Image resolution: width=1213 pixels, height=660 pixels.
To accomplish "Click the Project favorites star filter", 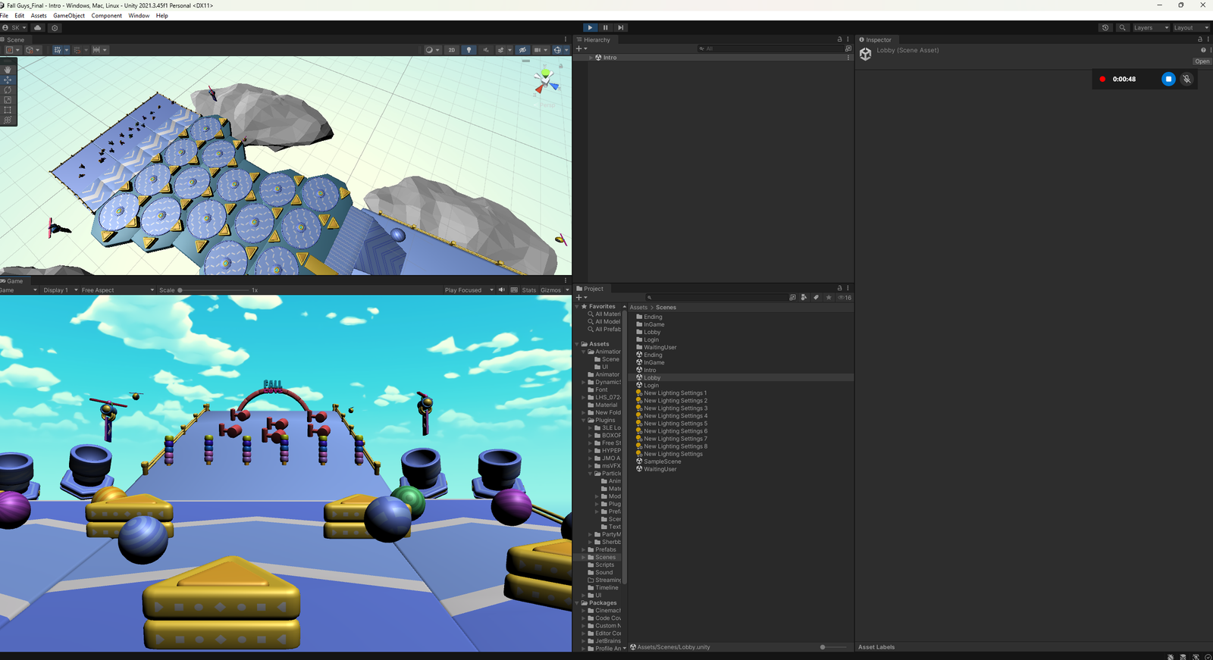I will (829, 298).
